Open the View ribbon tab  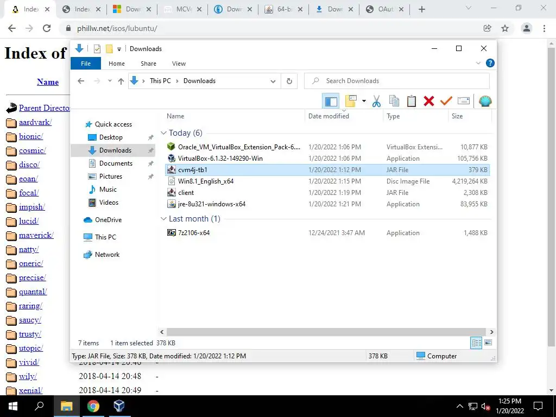pyautogui.click(x=179, y=64)
